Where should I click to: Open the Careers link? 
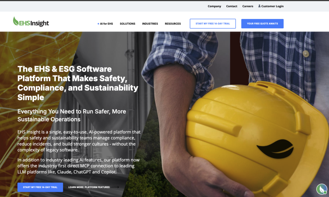(248, 6)
